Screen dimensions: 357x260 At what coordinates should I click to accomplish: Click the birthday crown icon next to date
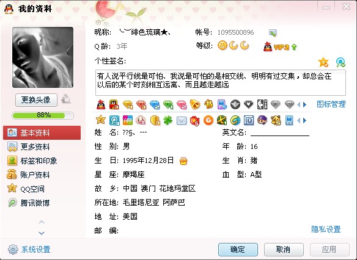coord(183,161)
